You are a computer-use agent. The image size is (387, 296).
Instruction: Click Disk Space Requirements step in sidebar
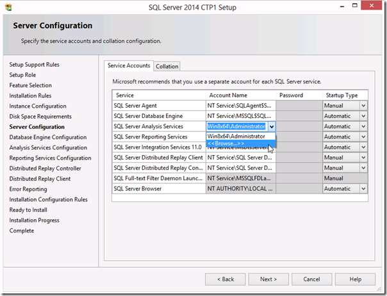coord(40,117)
